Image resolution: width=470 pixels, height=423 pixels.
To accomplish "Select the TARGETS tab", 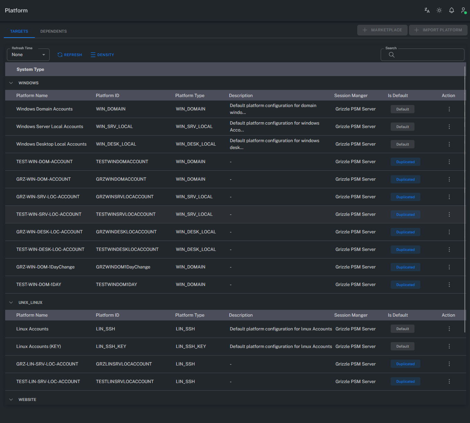I will tap(19, 31).
